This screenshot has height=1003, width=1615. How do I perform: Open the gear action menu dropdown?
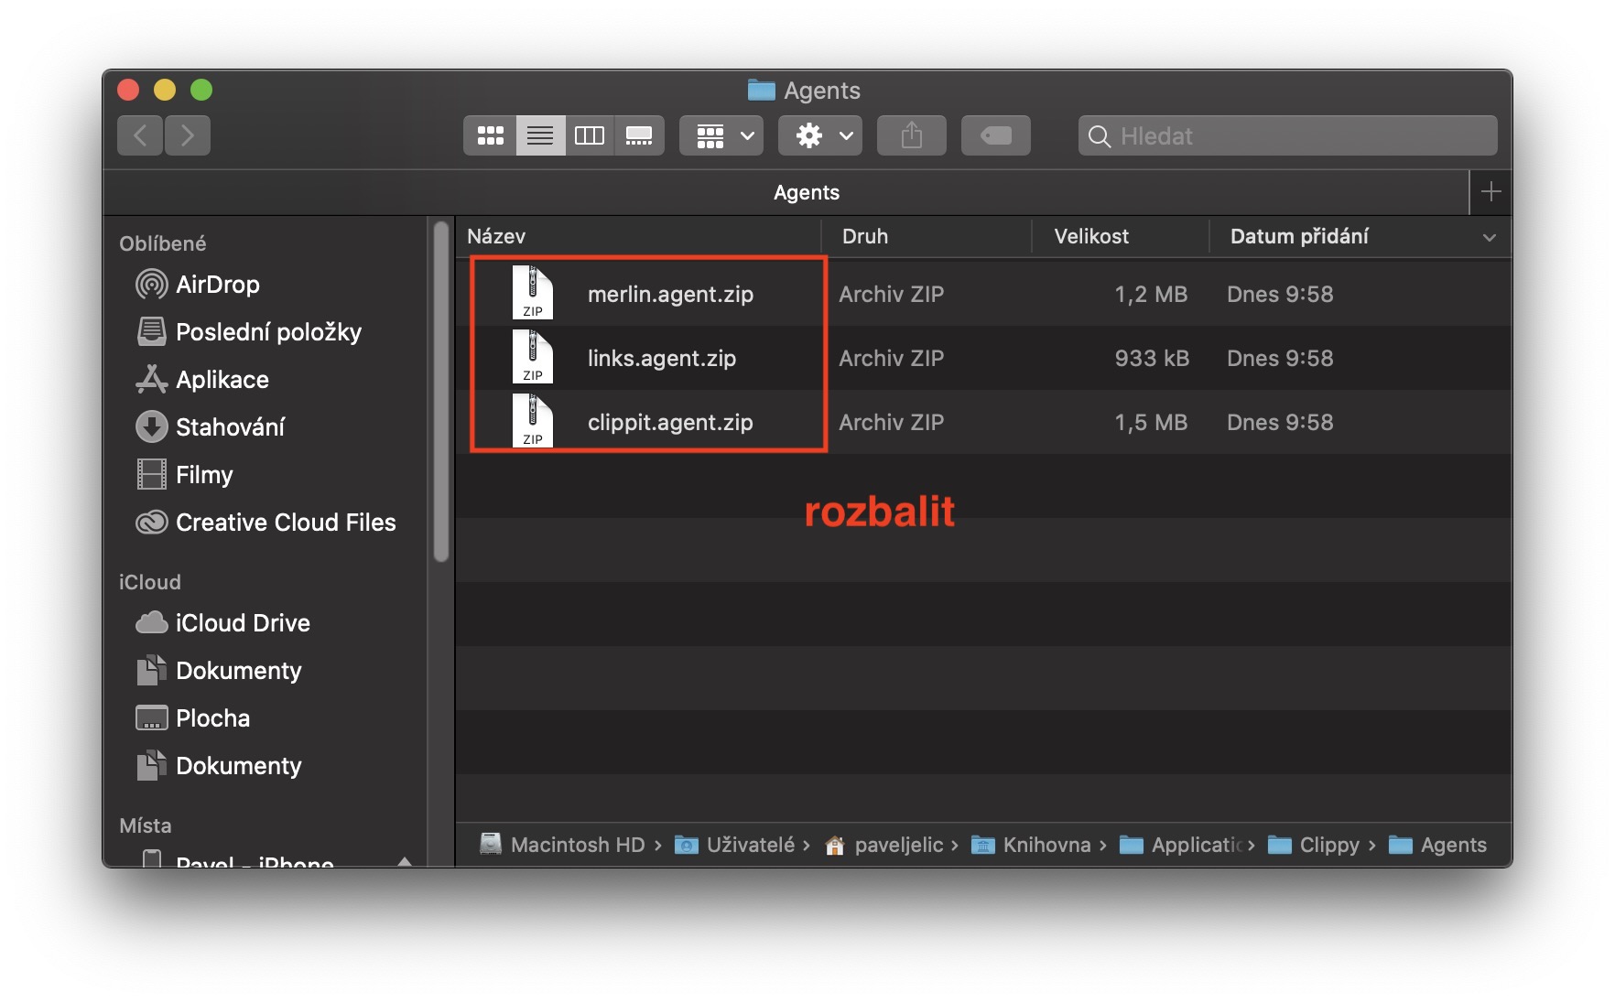pyautogui.click(x=820, y=136)
